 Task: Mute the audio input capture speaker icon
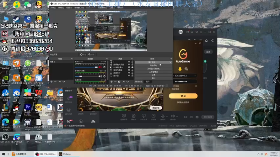[x=100, y=76]
